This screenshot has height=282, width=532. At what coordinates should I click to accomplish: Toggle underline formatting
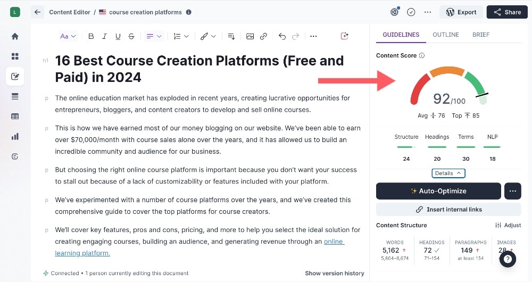(118, 36)
